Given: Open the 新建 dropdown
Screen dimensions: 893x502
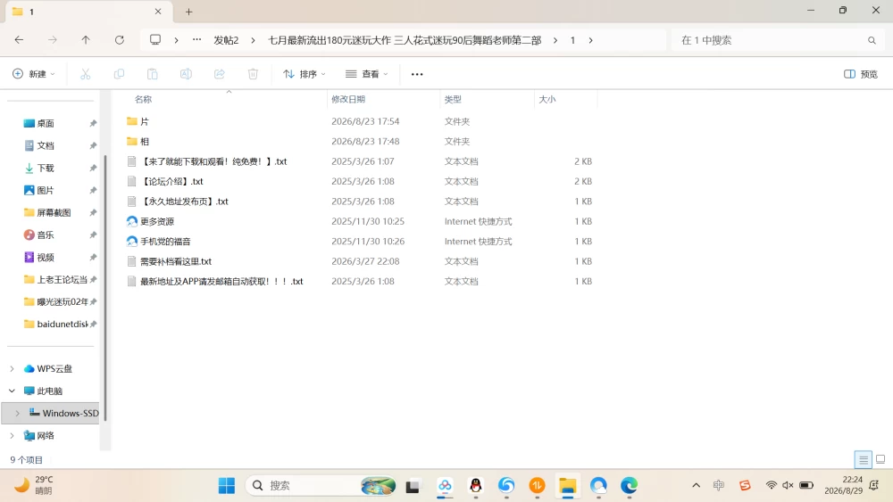Looking at the screenshot, I should [34, 74].
